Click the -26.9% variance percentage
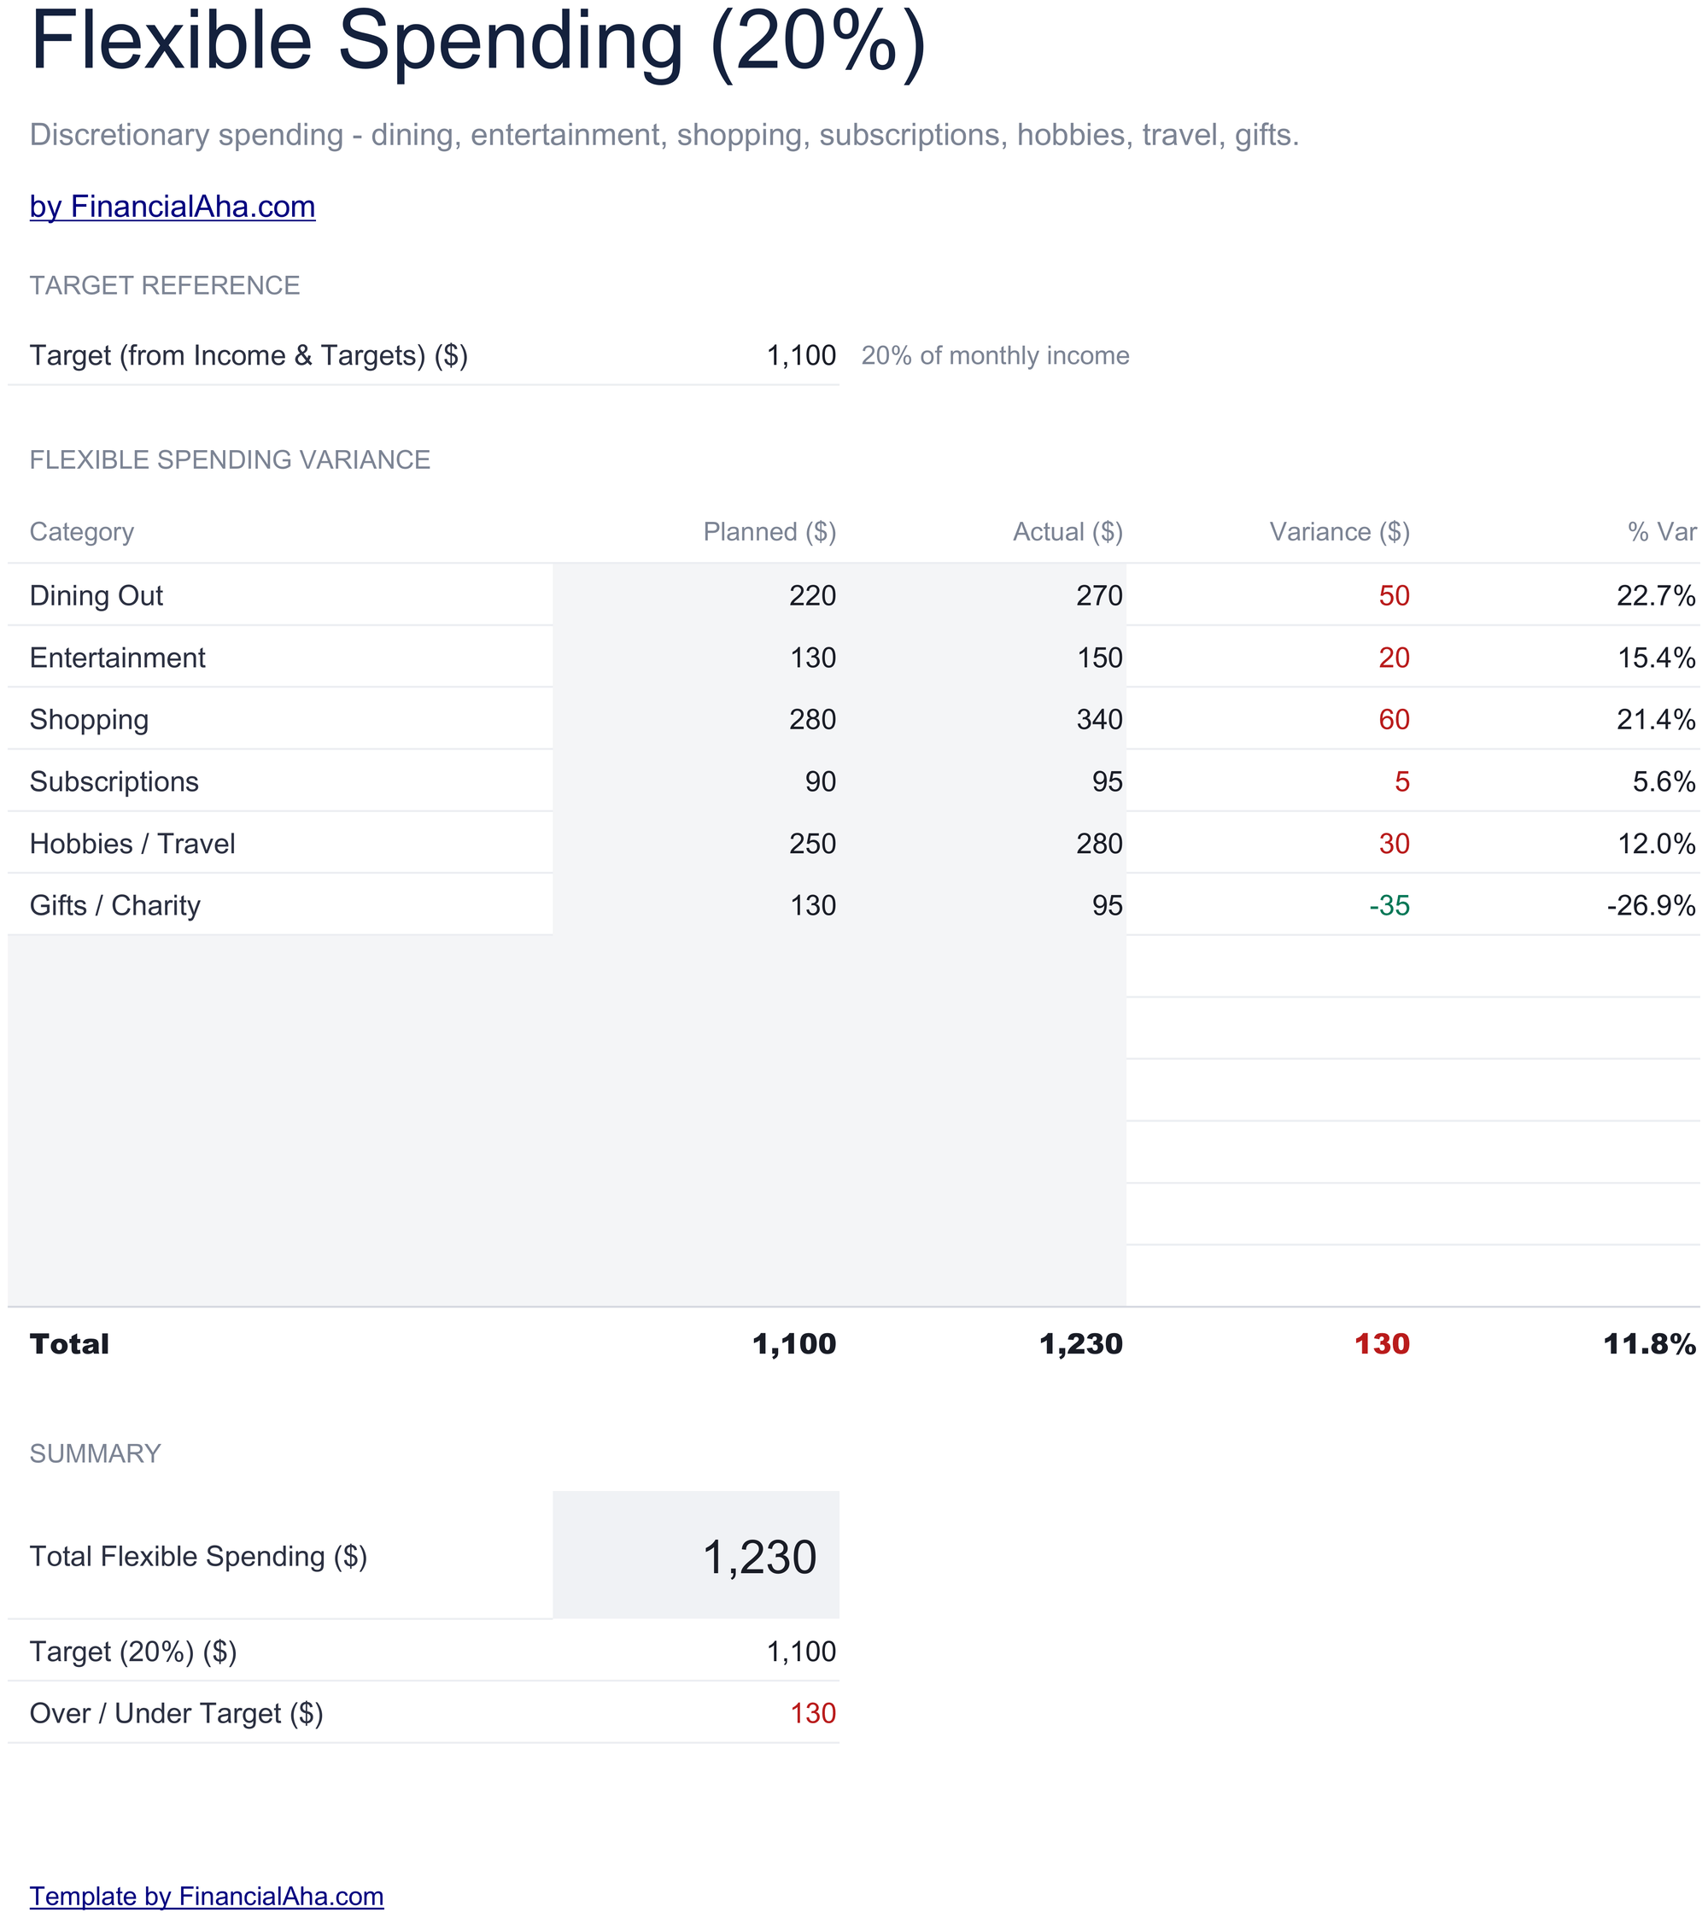This screenshot has height=1918, width=1708. 1651,905
